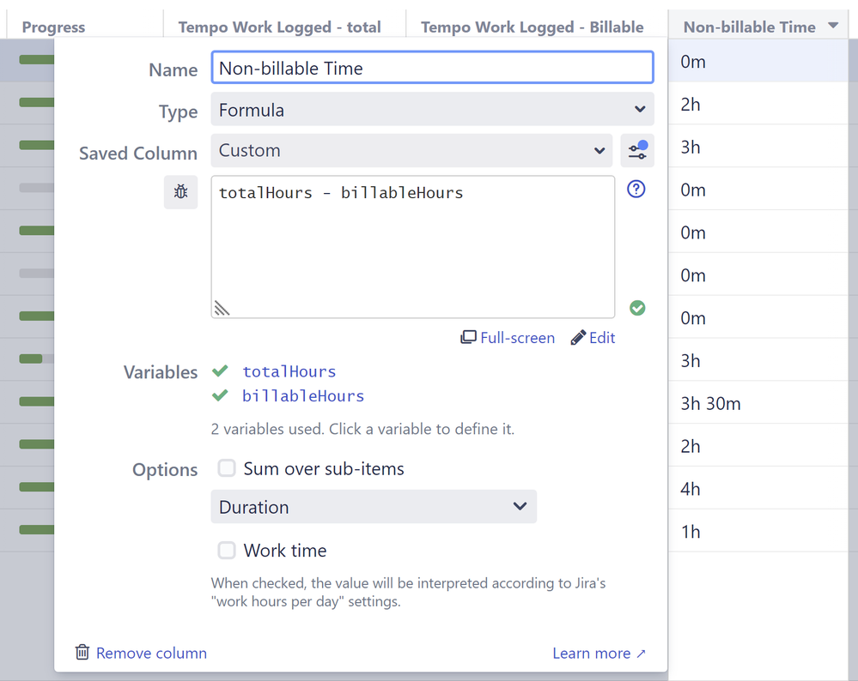858x681 pixels.
Task: Open the Type dropdown showing Formula
Action: [432, 109]
